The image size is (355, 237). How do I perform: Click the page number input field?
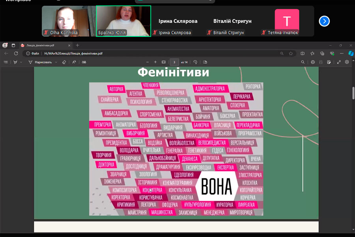(174, 62)
